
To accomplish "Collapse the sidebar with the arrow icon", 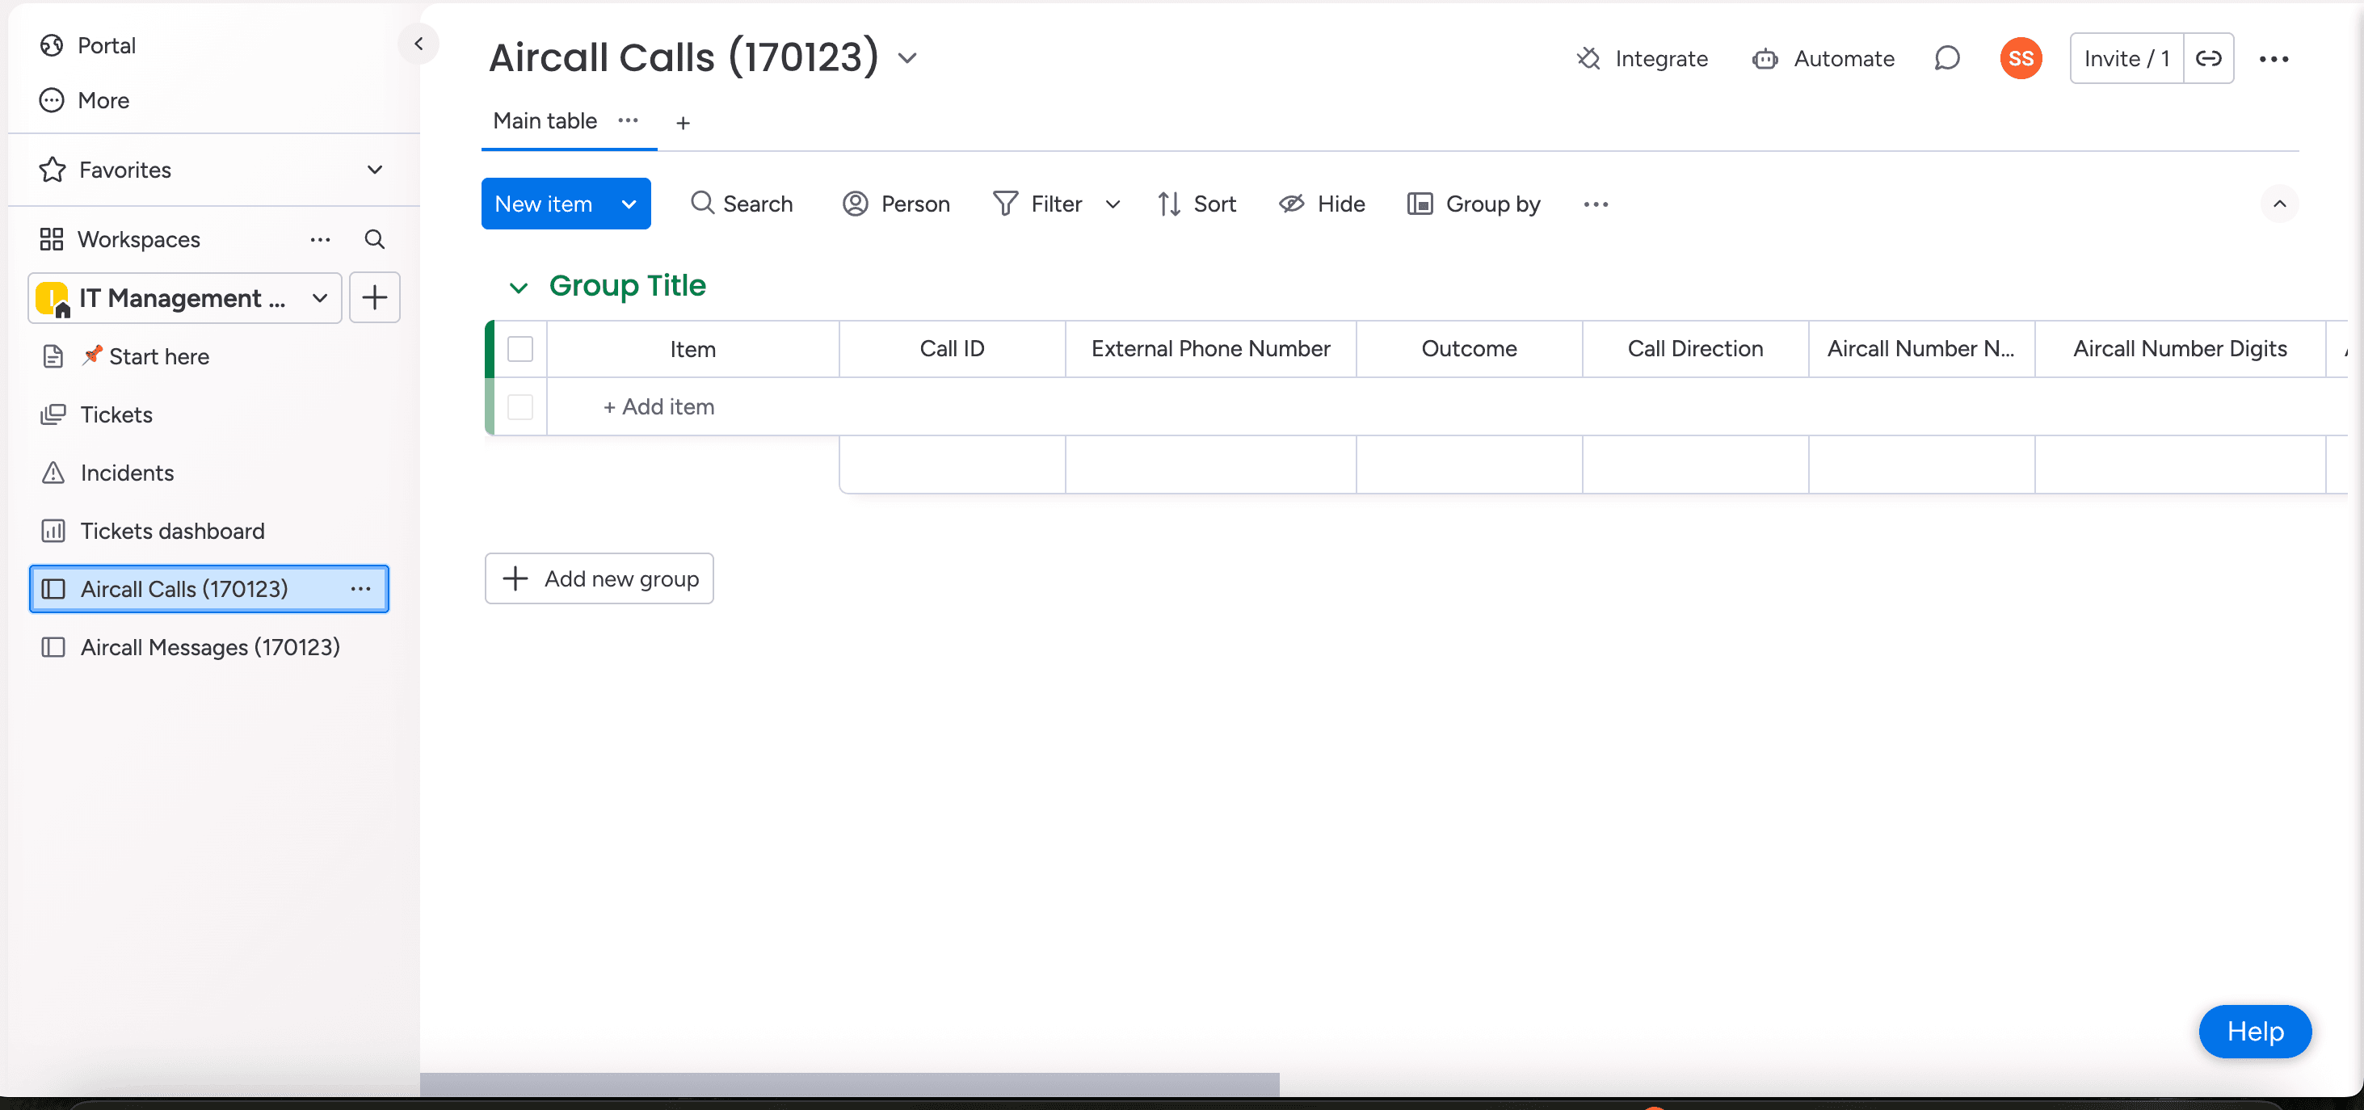I will coord(419,44).
